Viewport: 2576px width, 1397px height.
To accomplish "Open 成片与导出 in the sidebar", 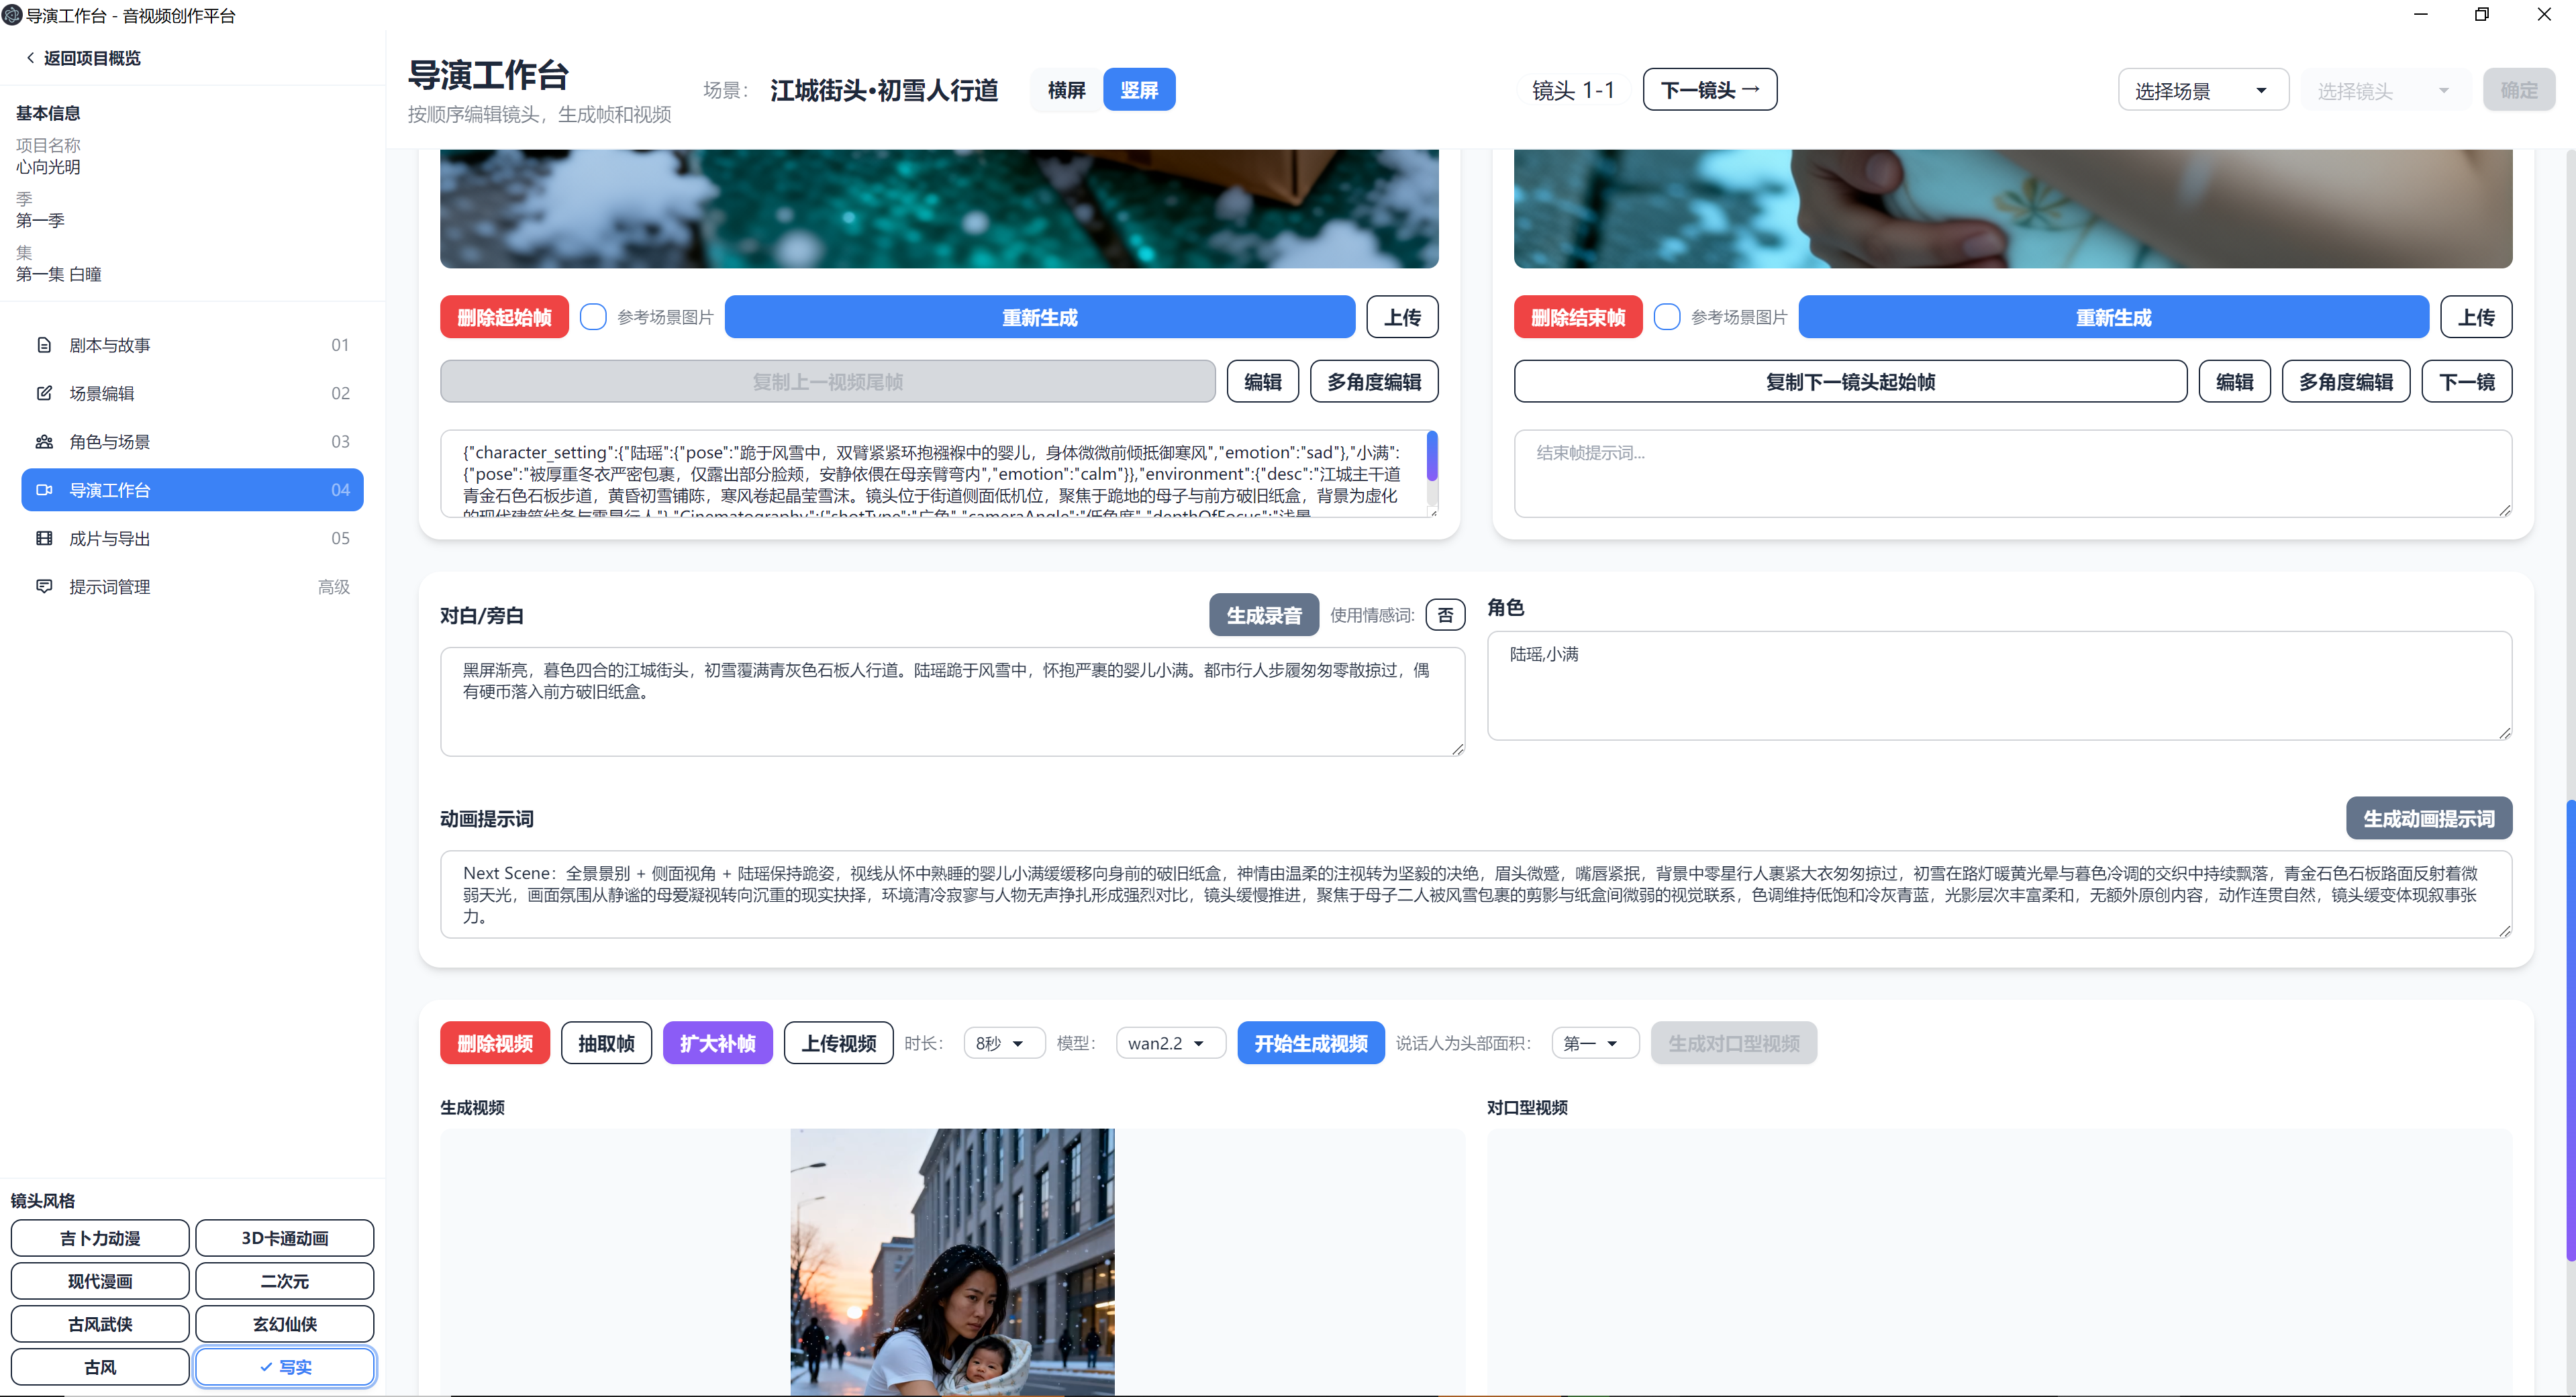I will click(192, 538).
